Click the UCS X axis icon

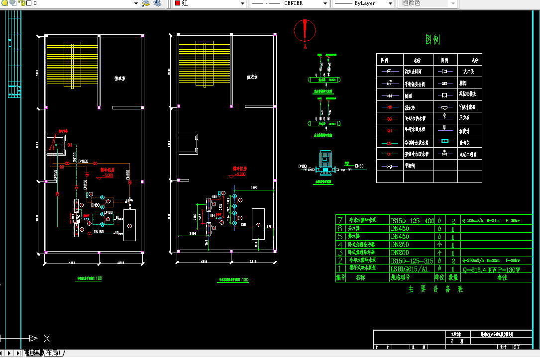pyautogui.click(x=47, y=339)
